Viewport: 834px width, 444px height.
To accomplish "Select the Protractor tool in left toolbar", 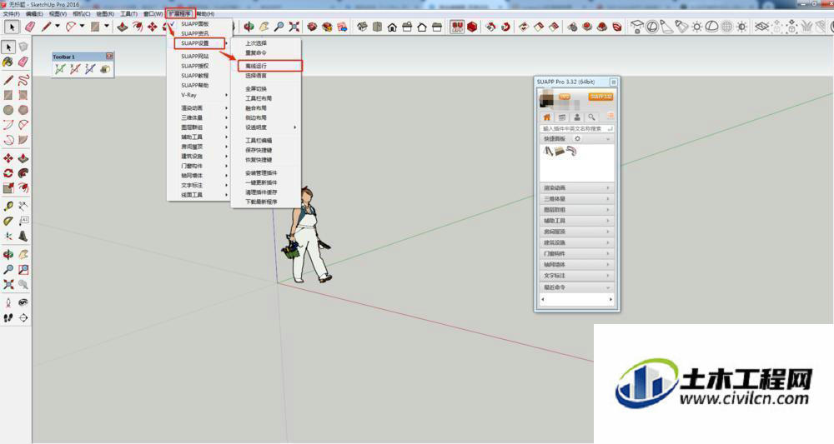I will point(8,221).
